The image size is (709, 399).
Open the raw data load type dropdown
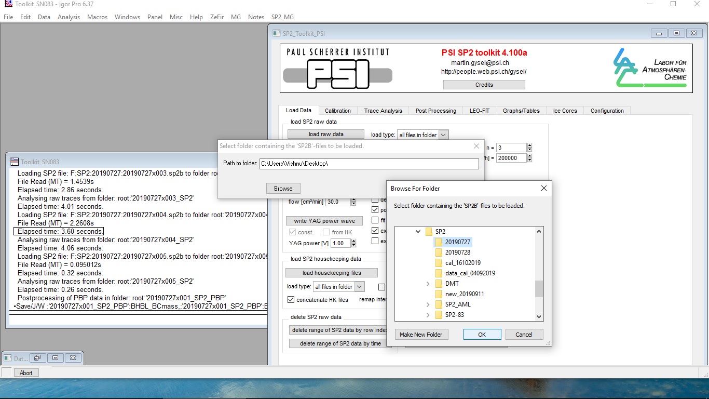point(443,135)
